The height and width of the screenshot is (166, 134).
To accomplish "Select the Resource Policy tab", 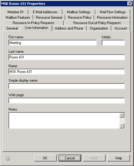I will 80,17.
